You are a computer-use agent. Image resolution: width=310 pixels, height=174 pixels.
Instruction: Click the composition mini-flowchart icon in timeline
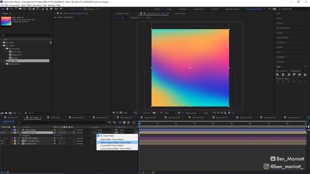click(x=109, y=122)
